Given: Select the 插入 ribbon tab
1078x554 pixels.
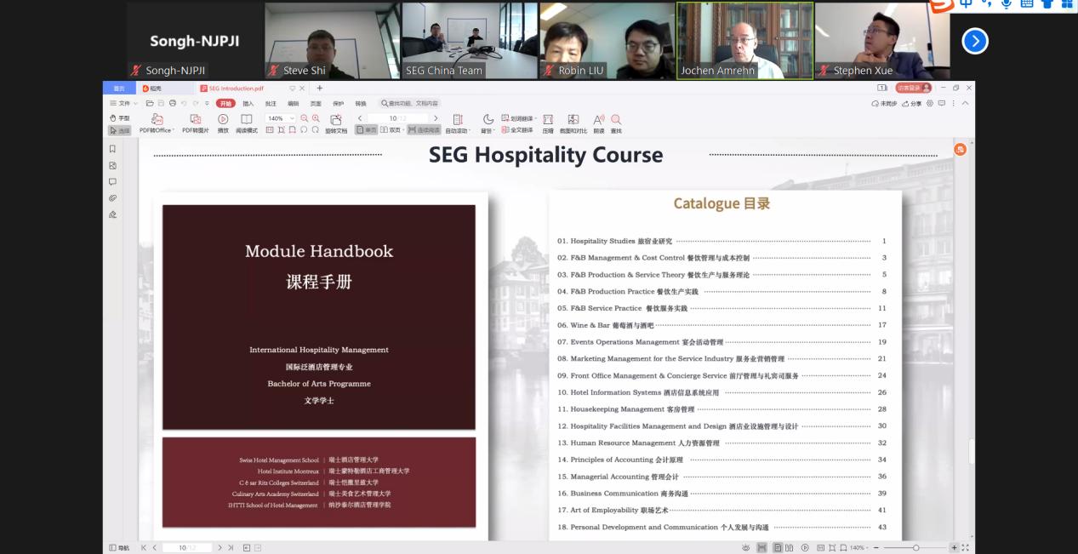Looking at the screenshot, I should 248,103.
